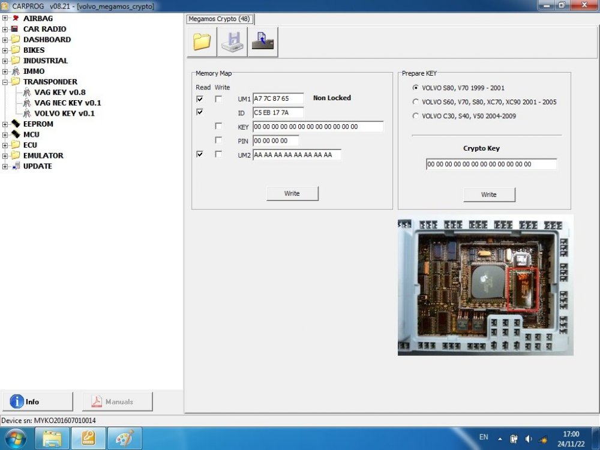Expand the CAR RADIO tree node

pyautogui.click(x=5, y=29)
